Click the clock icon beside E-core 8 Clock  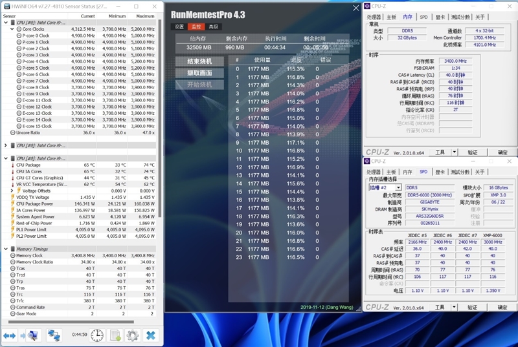[x=19, y=87]
